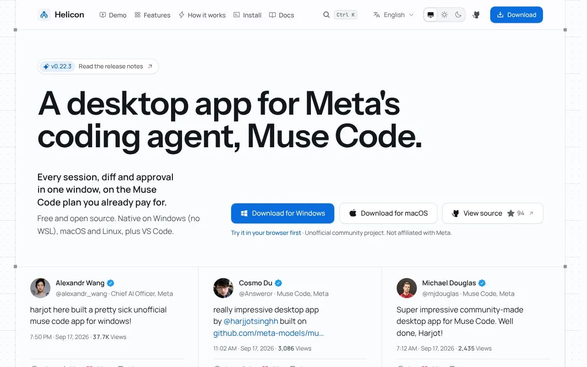
Task: Open the Docs nav item
Action: [x=281, y=15]
